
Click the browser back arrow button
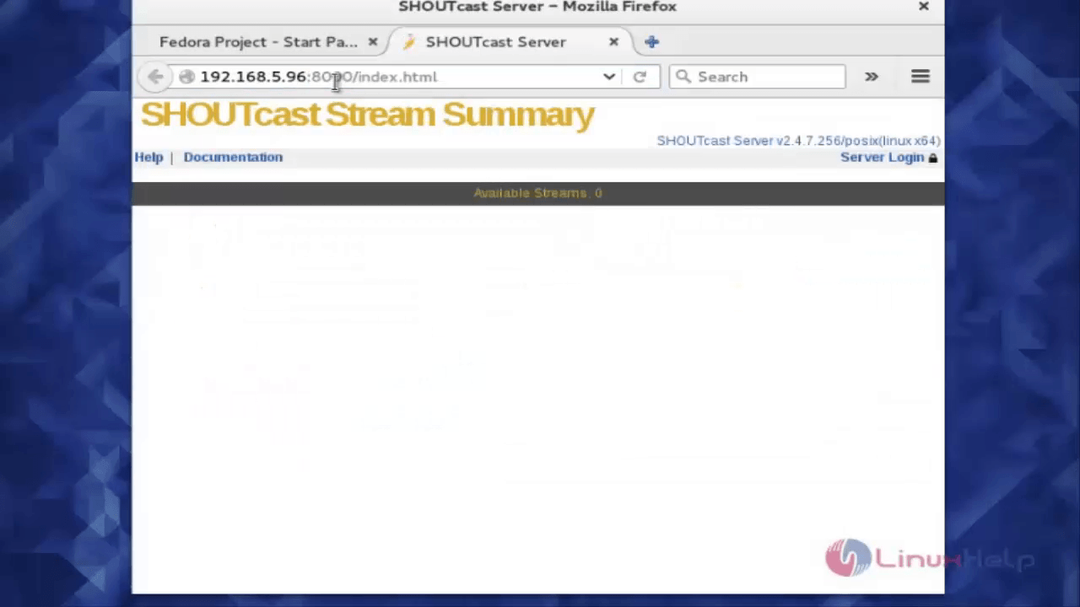coord(155,77)
